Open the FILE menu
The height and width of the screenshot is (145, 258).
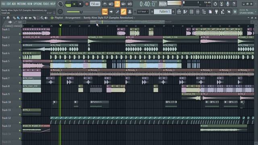[x=3, y=4]
